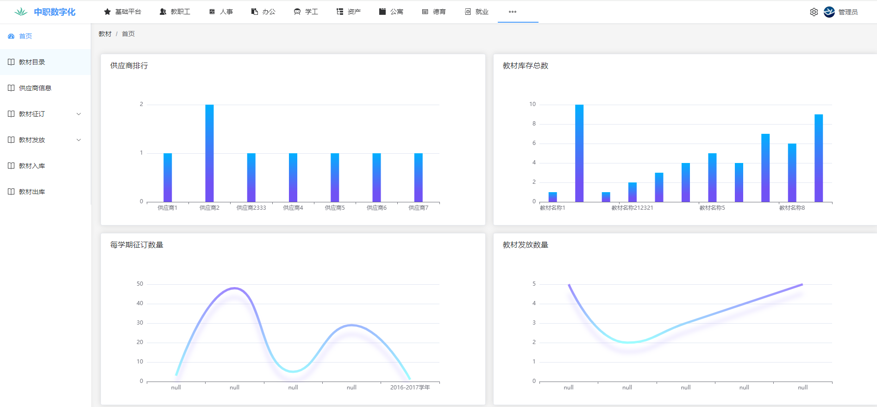
Task: Click the 教材 breadcrumb link
Action: (105, 34)
